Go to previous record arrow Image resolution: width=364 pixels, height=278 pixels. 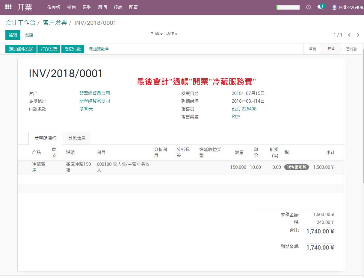pos(349,35)
